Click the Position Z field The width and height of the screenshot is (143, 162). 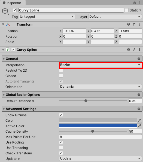coord(130,31)
